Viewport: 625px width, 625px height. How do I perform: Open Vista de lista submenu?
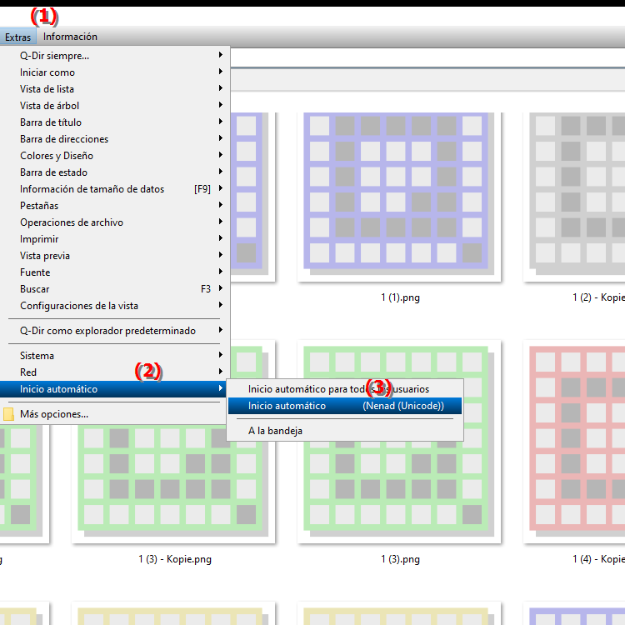115,89
